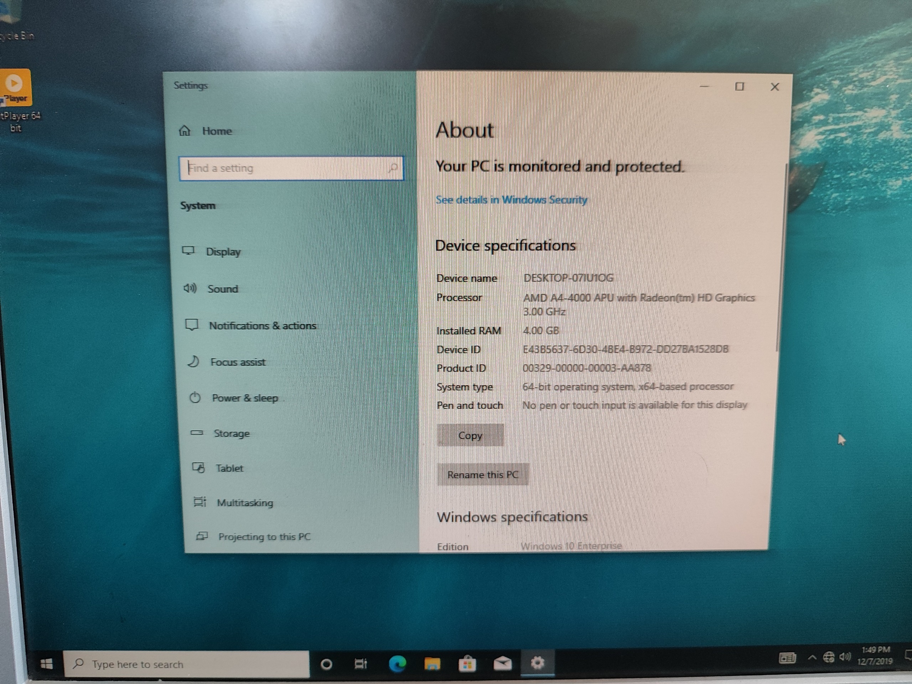Maximize the Settings window
Viewport: 912px width, 684px height.
point(740,87)
